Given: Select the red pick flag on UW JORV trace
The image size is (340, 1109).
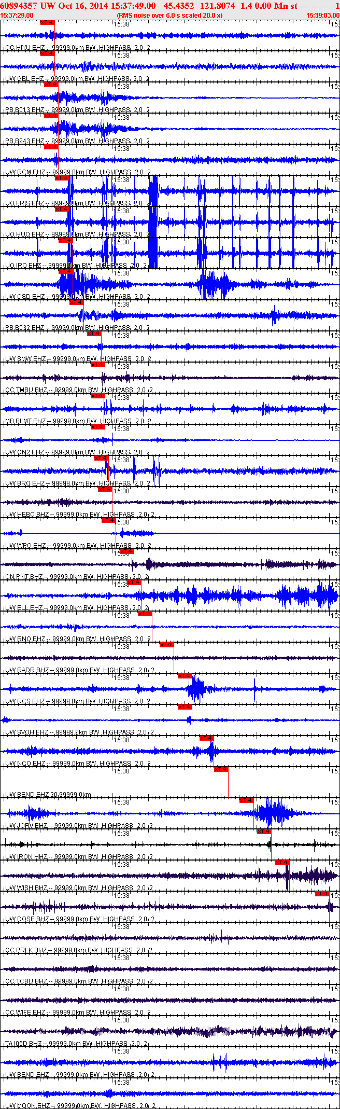Looking at the screenshot, I should point(247,800).
